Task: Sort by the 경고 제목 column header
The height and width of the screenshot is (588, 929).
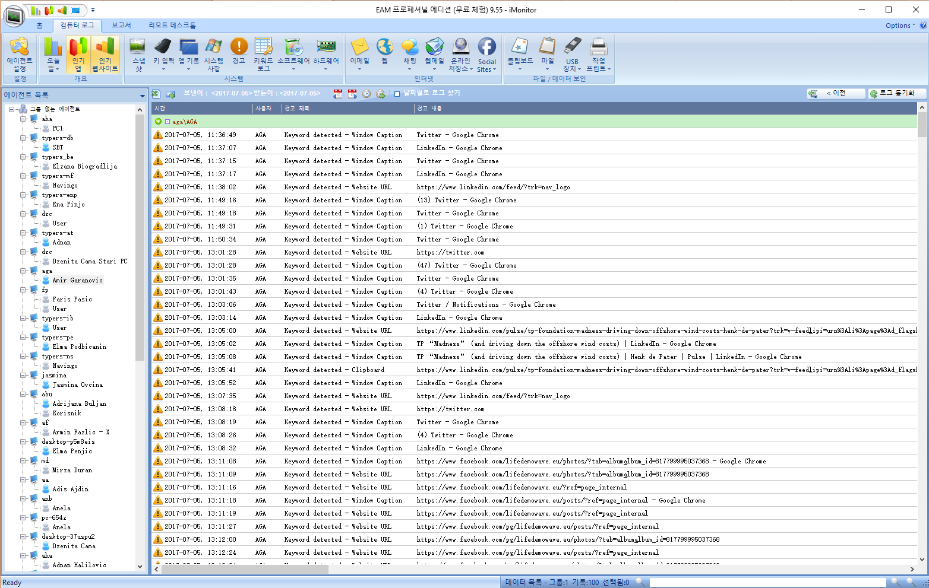Action: click(x=347, y=109)
